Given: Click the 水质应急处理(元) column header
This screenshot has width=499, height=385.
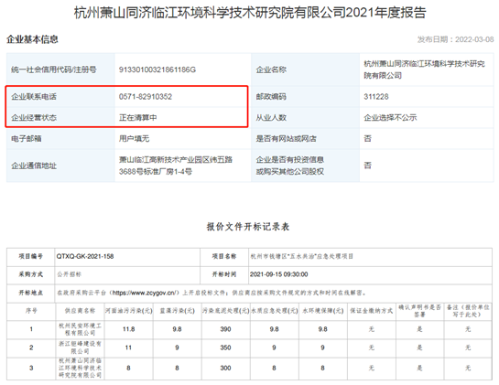Looking at the screenshot, I should tap(275, 311).
